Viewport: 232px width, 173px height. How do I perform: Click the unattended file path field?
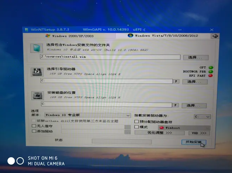pos(93,127)
